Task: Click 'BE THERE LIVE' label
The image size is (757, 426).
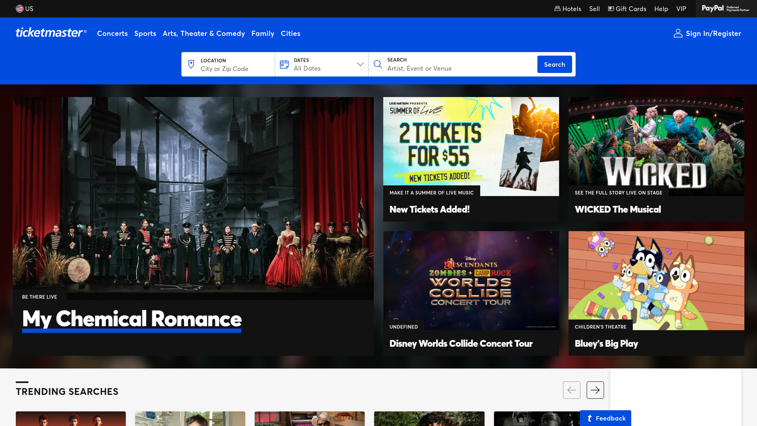Action: [x=39, y=297]
